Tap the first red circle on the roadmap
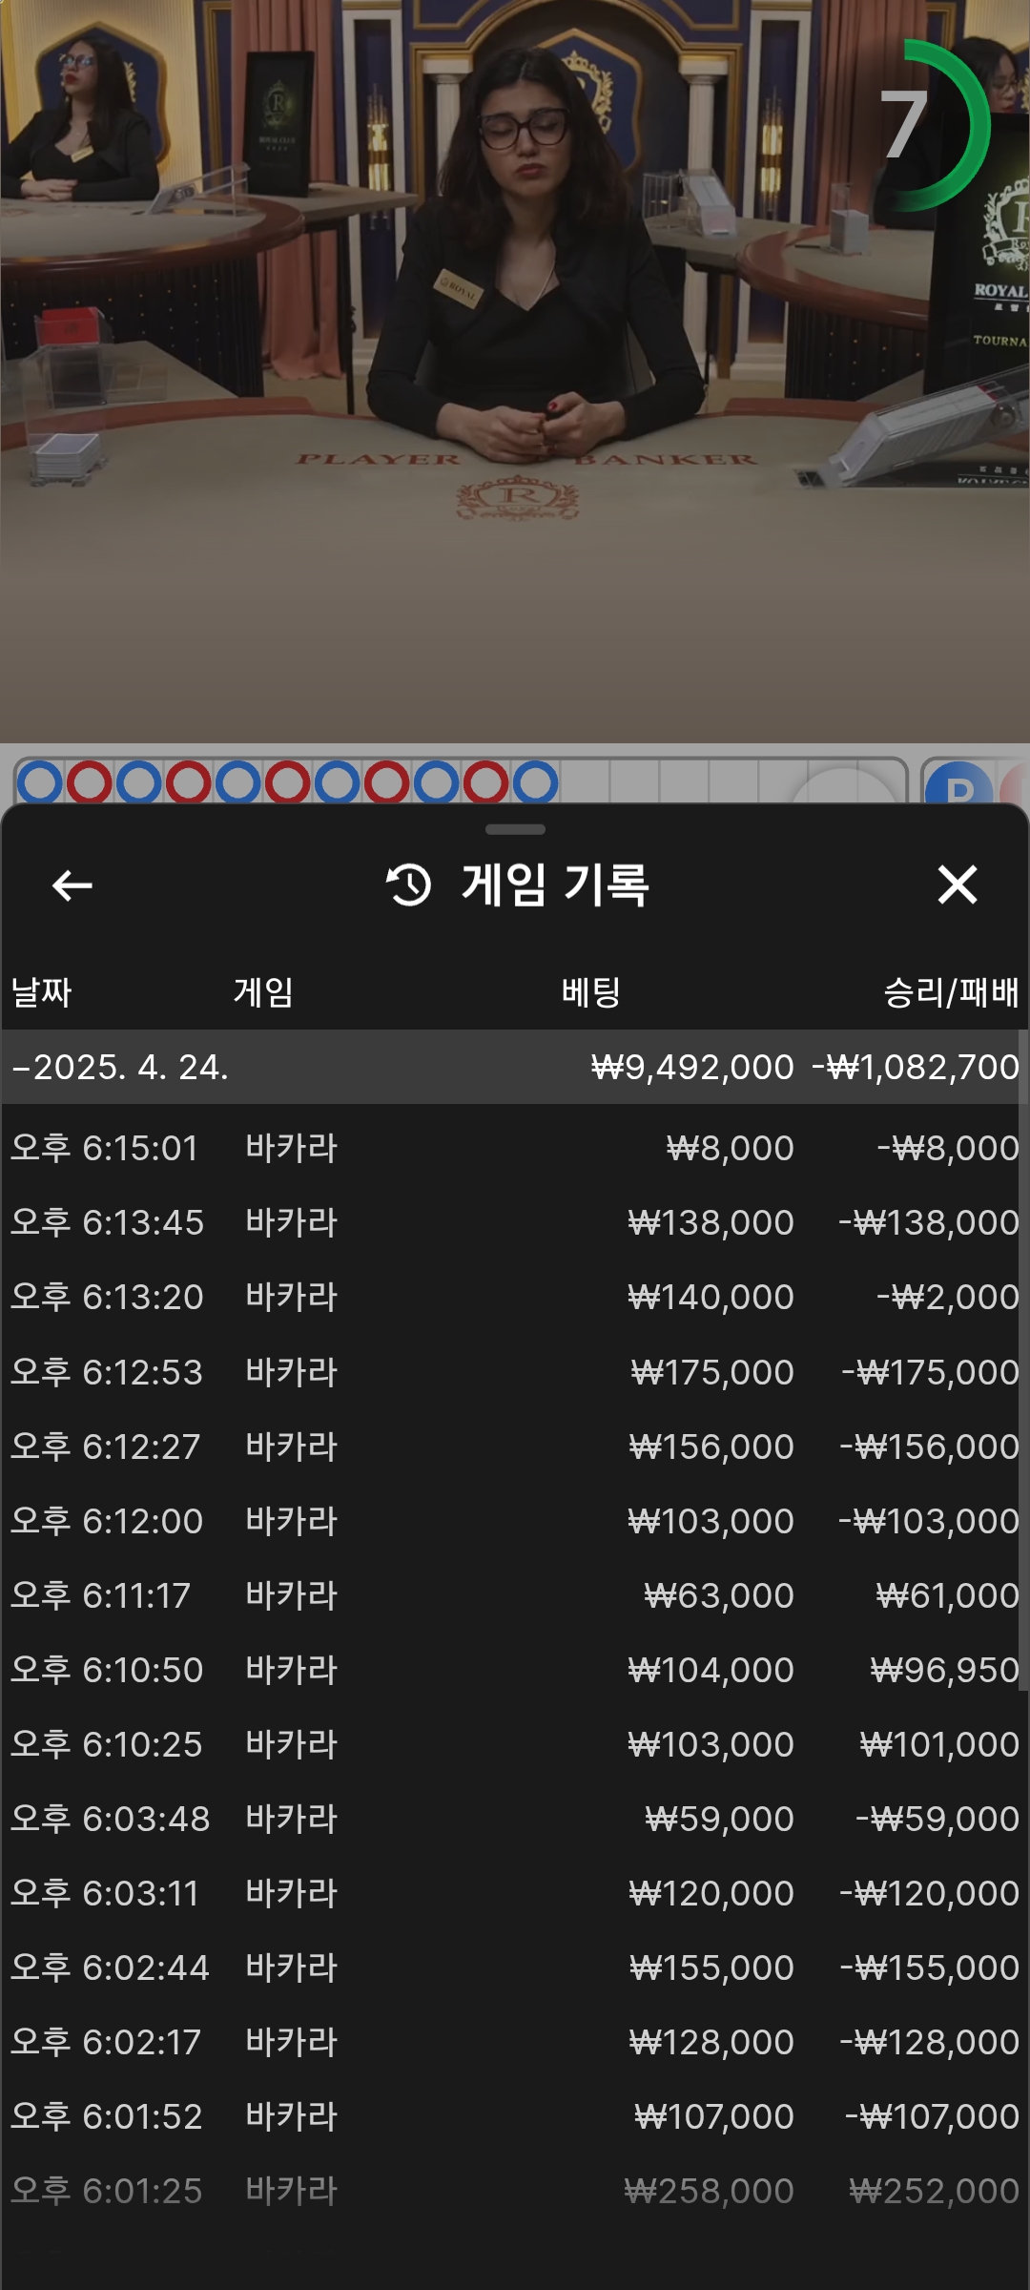 [90, 782]
